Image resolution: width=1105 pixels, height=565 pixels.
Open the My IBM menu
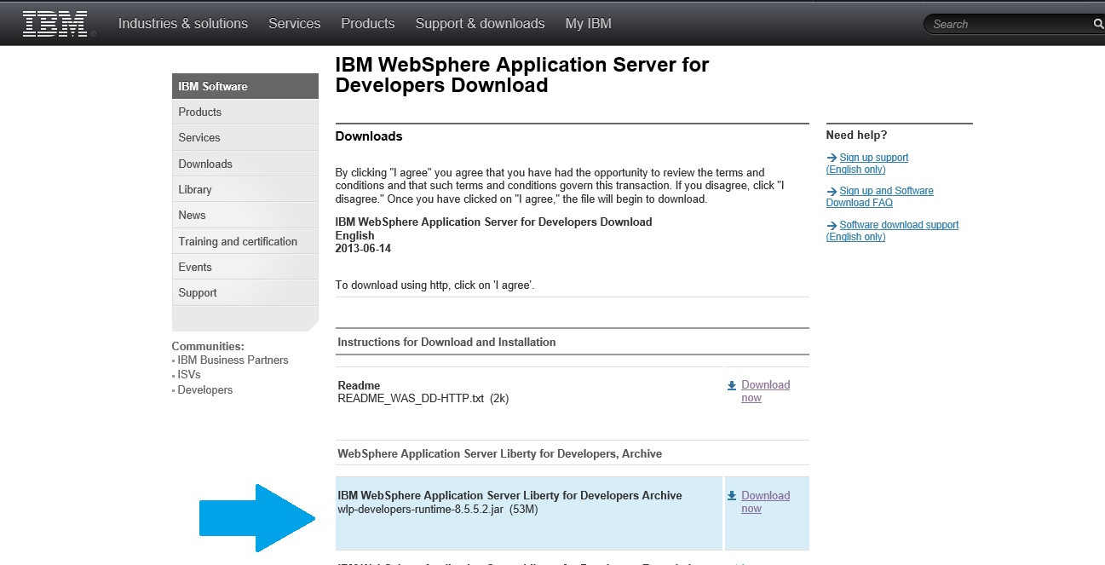[x=588, y=24]
